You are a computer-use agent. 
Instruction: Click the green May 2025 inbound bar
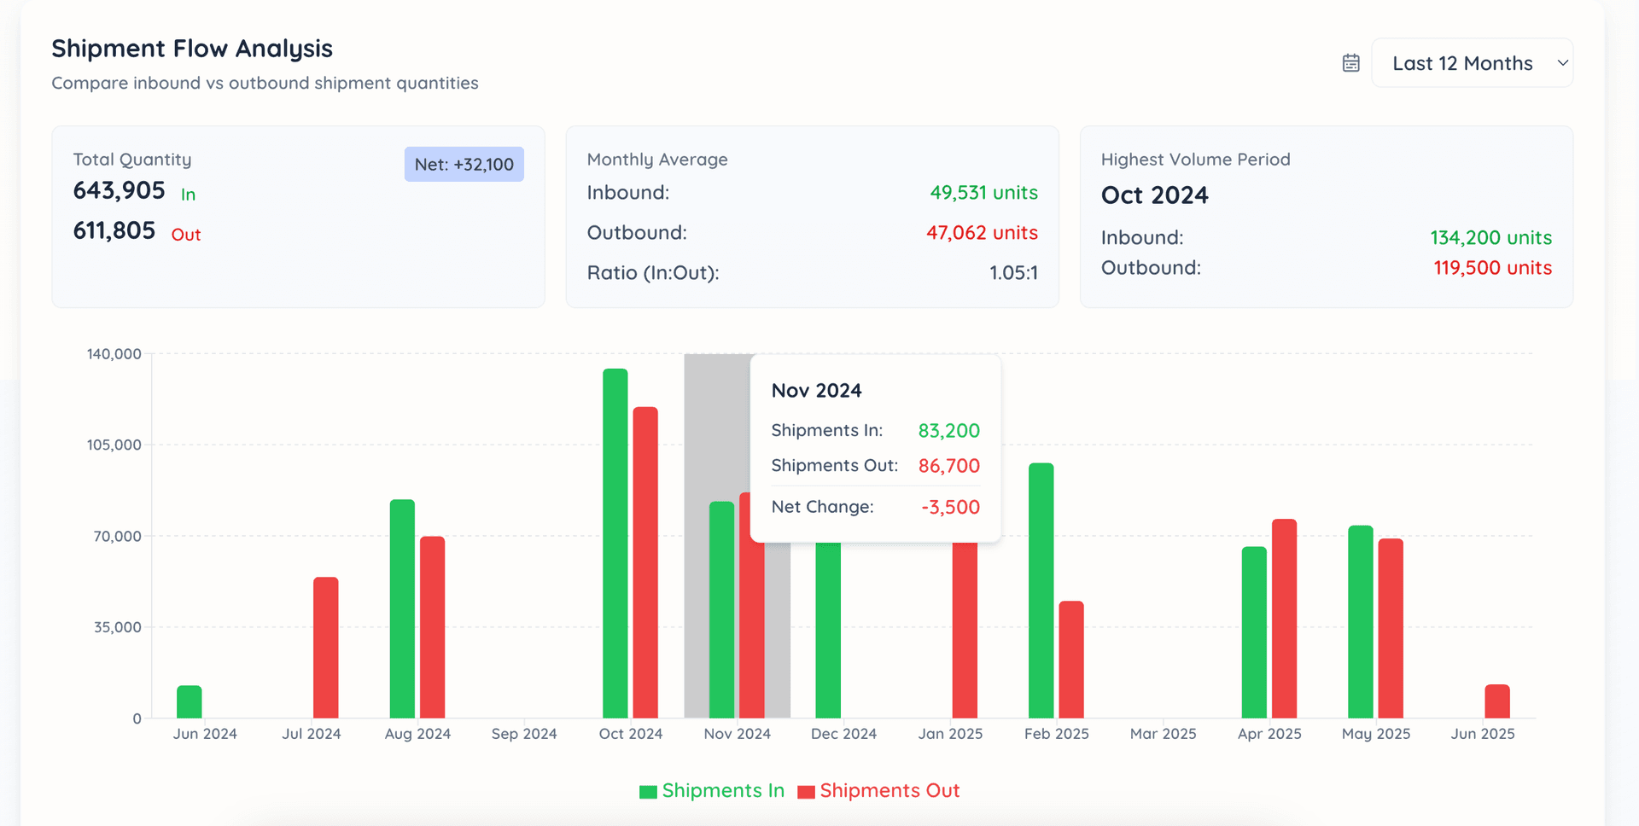tap(1360, 622)
